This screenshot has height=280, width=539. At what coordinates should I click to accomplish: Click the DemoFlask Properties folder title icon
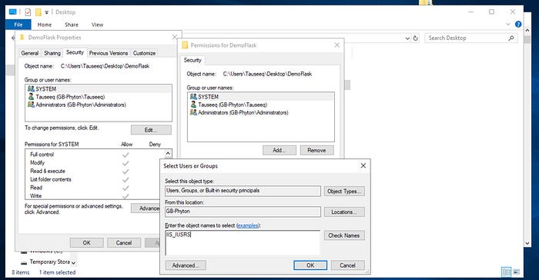coord(22,38)
